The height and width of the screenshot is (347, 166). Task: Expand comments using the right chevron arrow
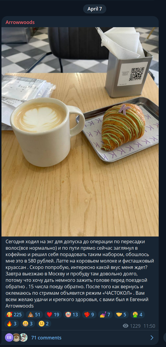pos(152,337)
